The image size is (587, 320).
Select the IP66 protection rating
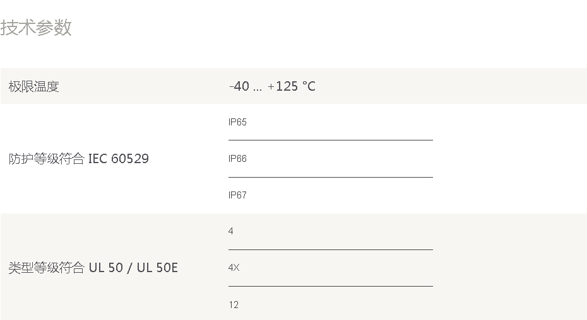pyautogui.click(x=237, y=159)
